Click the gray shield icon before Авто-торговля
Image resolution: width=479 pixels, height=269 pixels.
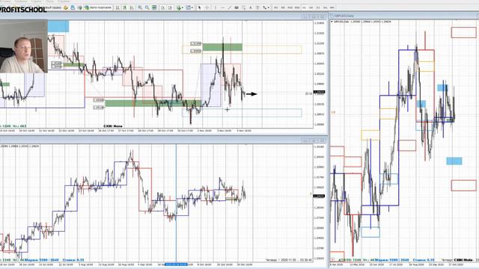80,7
